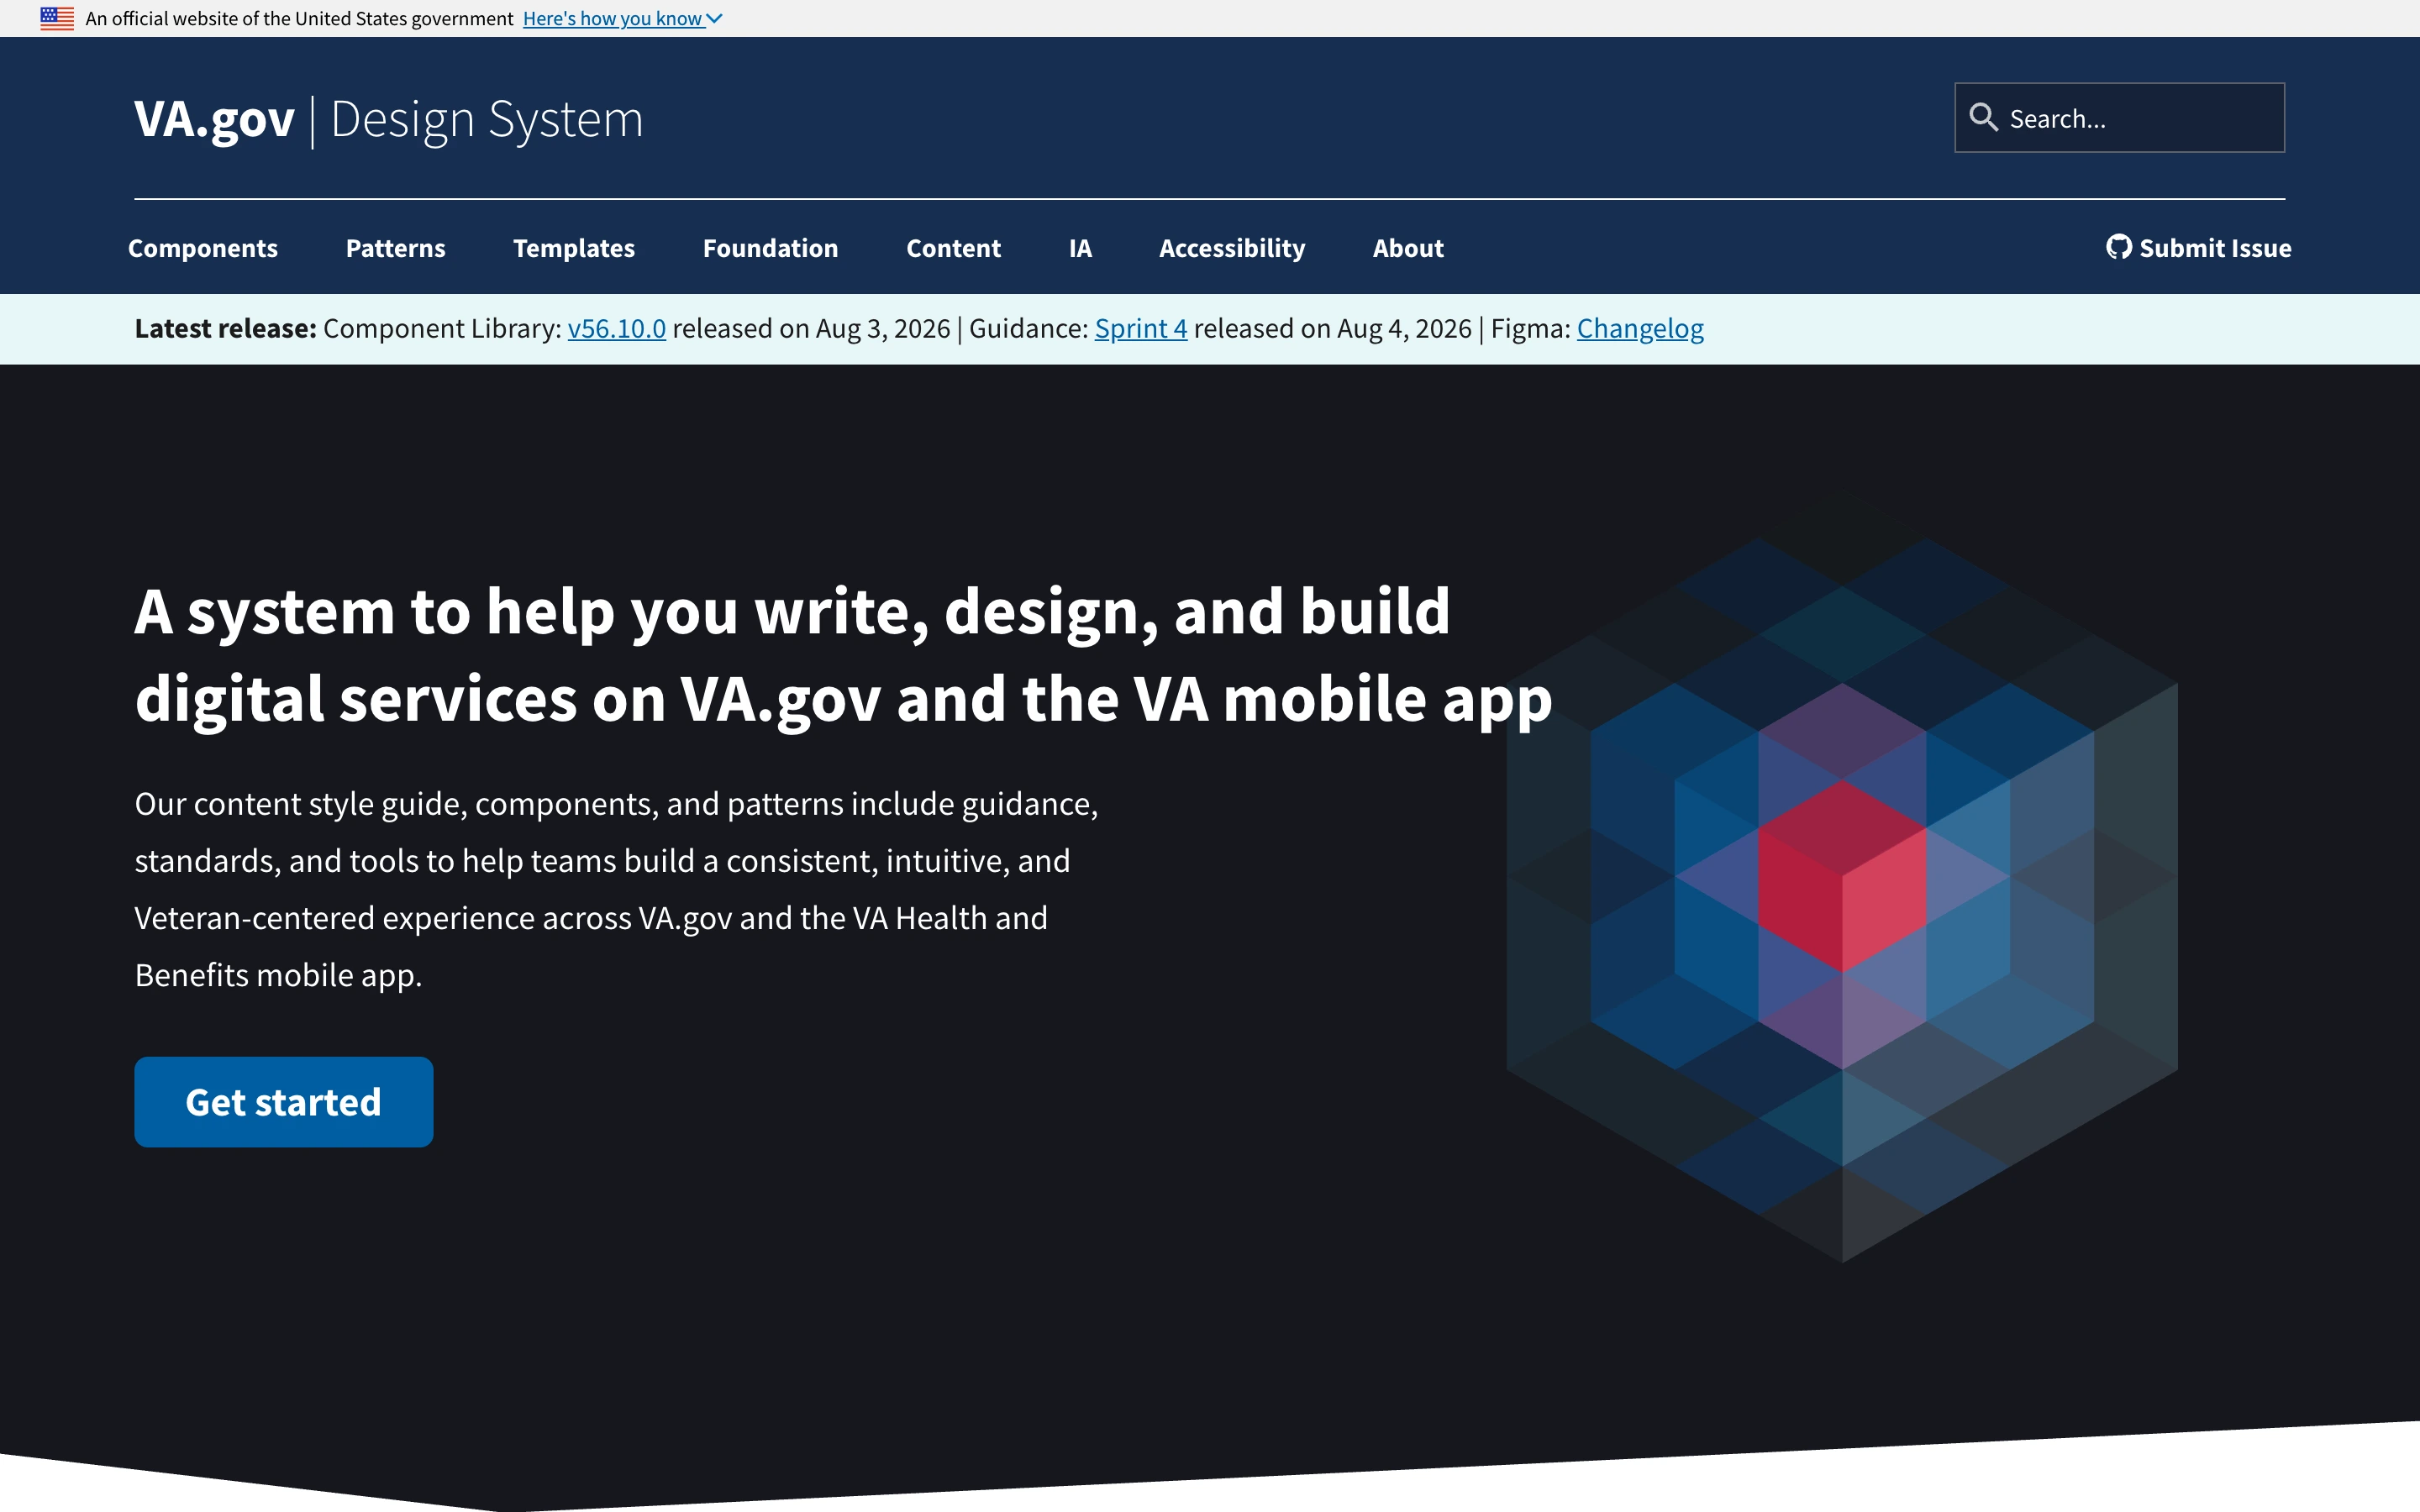Open the Foundation menu
This screenshot has height=1512, width=2420.
pos(770,248)
